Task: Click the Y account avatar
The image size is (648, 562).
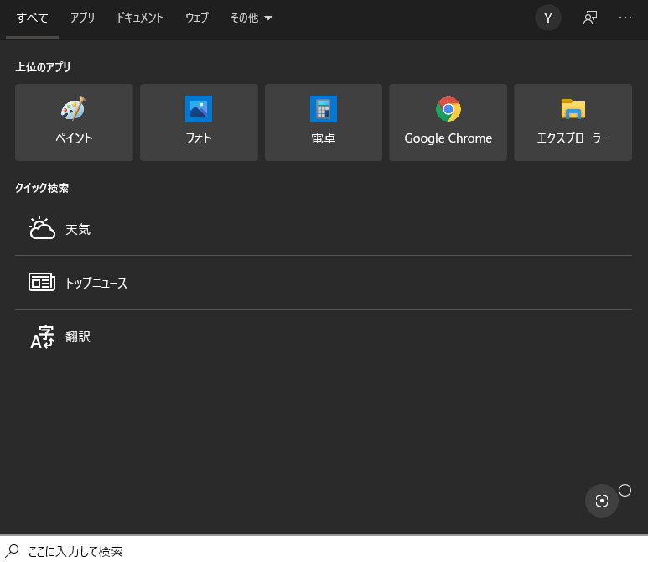Action: (x=548, y=18)
